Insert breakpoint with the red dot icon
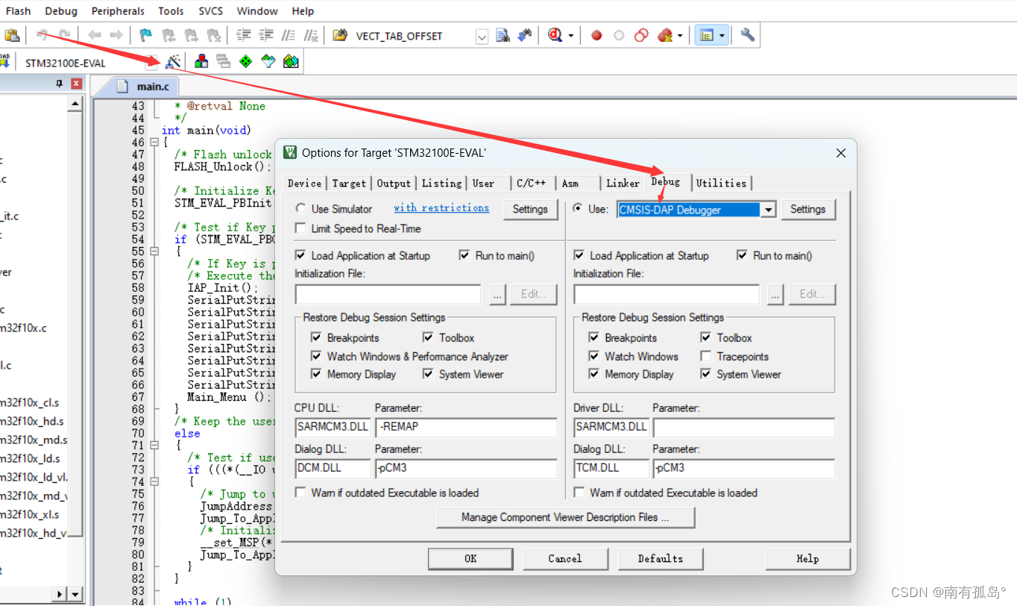 [596, 35]
